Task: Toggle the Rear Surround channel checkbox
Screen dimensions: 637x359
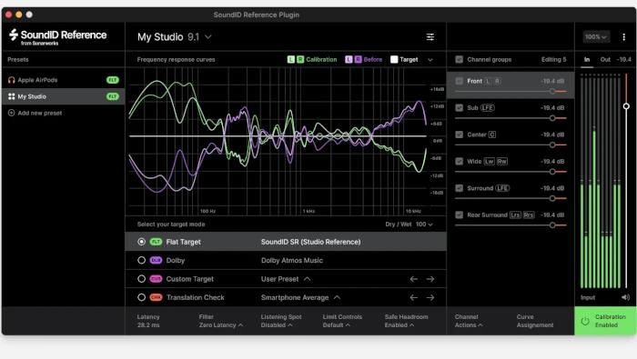Action: point(459,215)
